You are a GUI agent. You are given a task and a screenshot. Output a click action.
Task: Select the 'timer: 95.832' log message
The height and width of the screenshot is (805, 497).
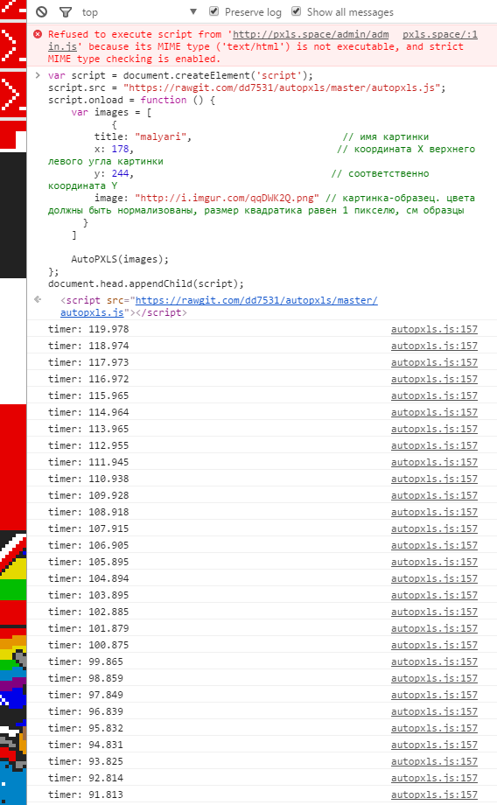click(x=86, y=728)
